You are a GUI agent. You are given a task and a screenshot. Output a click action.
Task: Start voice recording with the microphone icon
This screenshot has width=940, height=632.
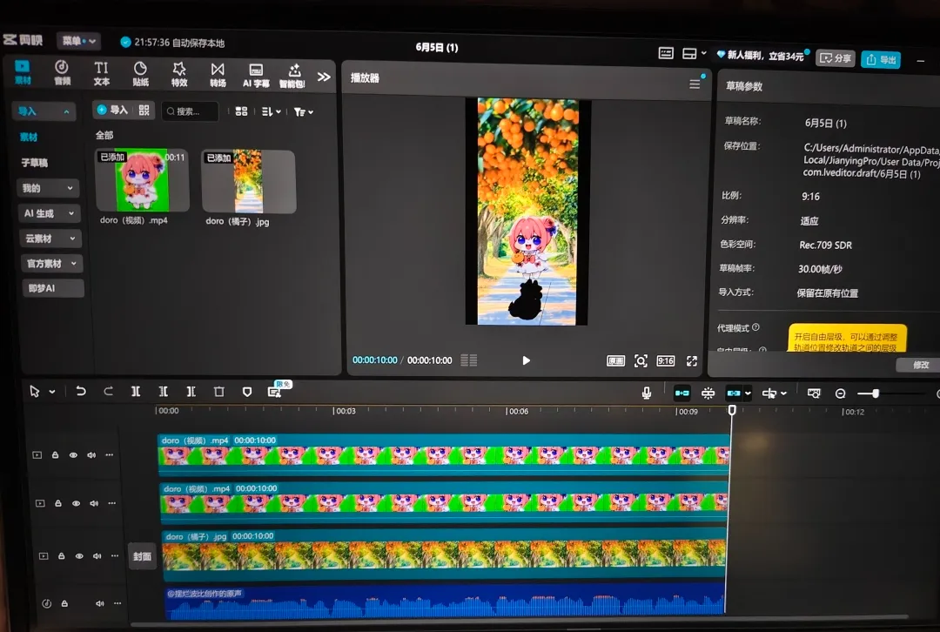coord(646,393)
